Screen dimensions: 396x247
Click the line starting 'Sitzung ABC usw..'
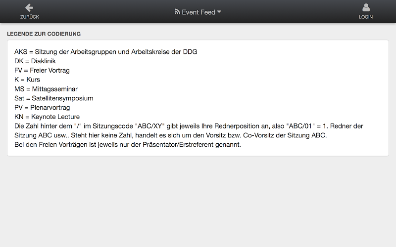tap(170, 135)
